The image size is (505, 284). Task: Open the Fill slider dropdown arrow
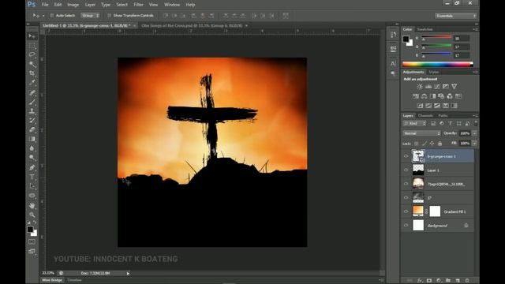coord(475,144)
